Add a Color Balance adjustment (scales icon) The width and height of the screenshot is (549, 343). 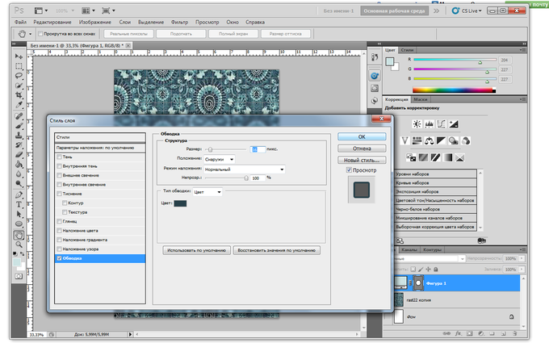(429, 140)
